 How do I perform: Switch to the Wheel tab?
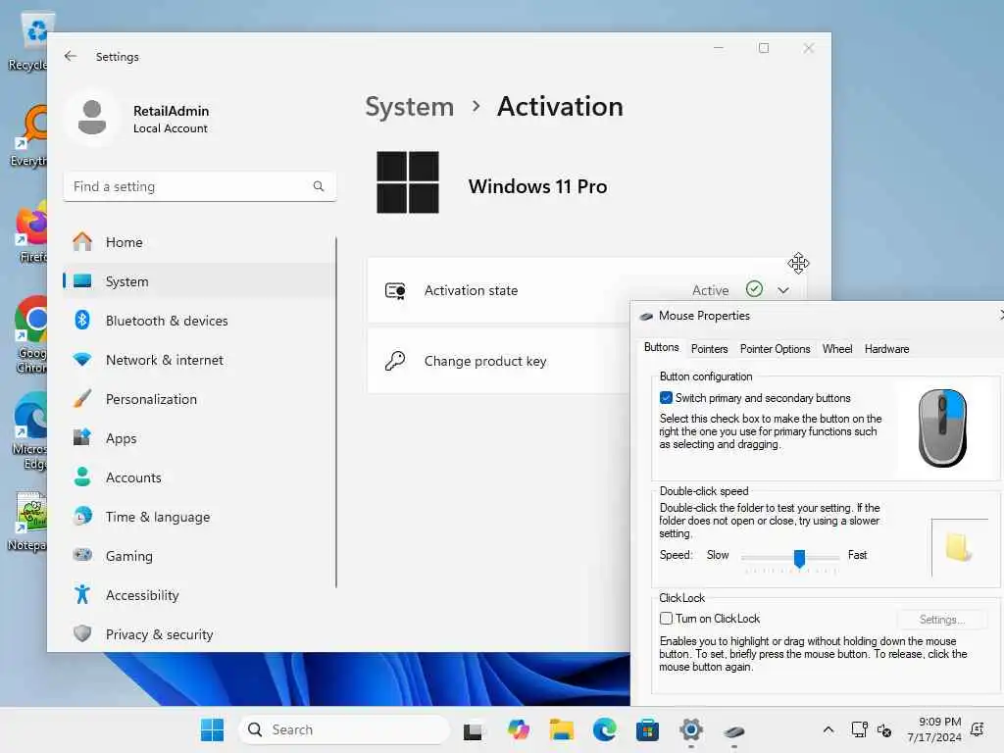(x=837, y=349)
